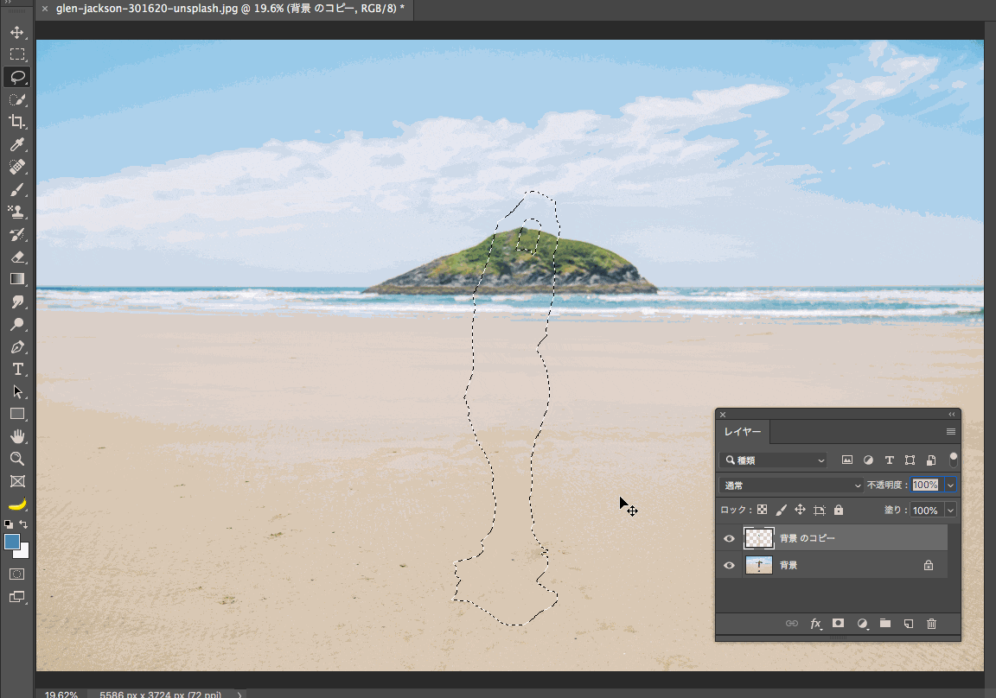Open the Layers panel hamburger menu
The width and height of the screenshot is (996, 698).
pyautogui.click(x=950, y=432)
